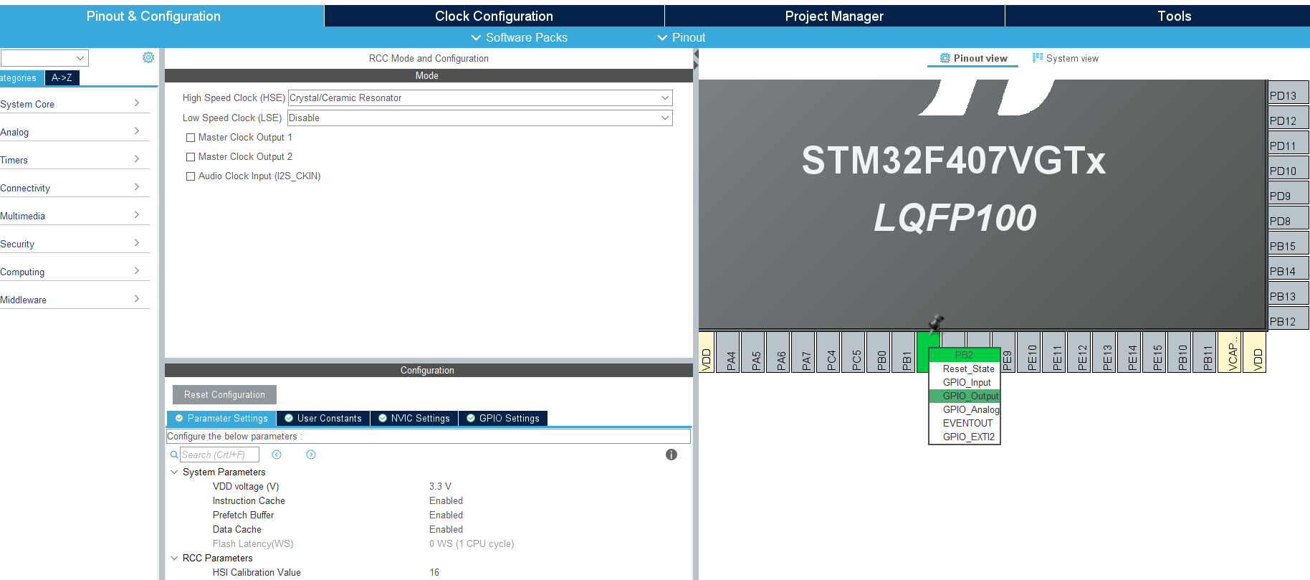Click HSI Calibration Value 16

click(434, 572)
